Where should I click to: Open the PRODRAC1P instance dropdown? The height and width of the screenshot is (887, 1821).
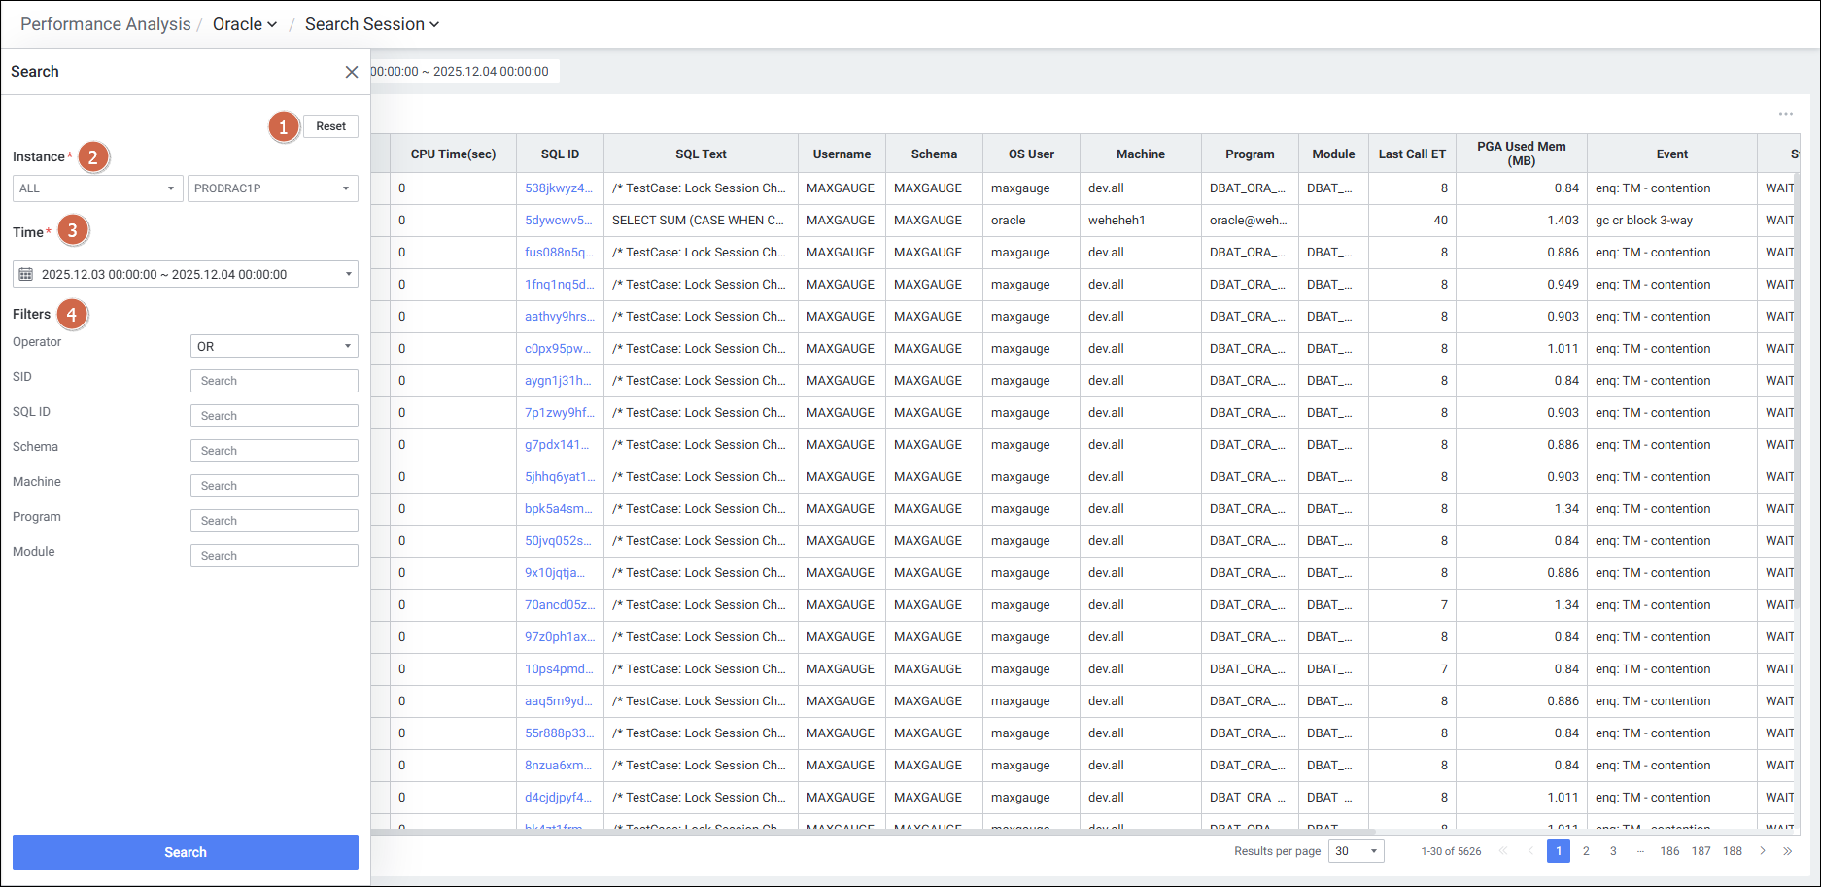tap(272, 188)
